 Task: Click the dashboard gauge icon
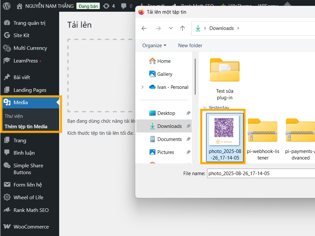[7, 23]
